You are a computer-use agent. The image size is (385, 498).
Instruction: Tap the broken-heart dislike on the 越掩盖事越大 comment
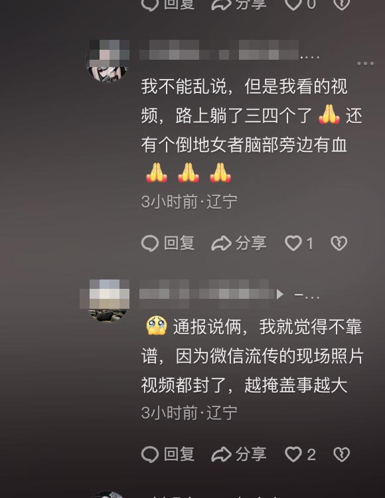click(x=341, y=454)
